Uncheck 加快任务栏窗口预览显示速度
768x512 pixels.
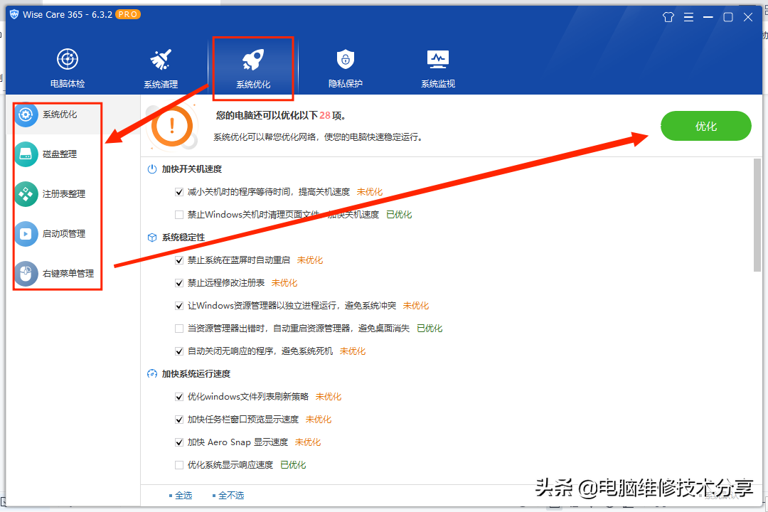pyautogui.click(x=179, y=420)
